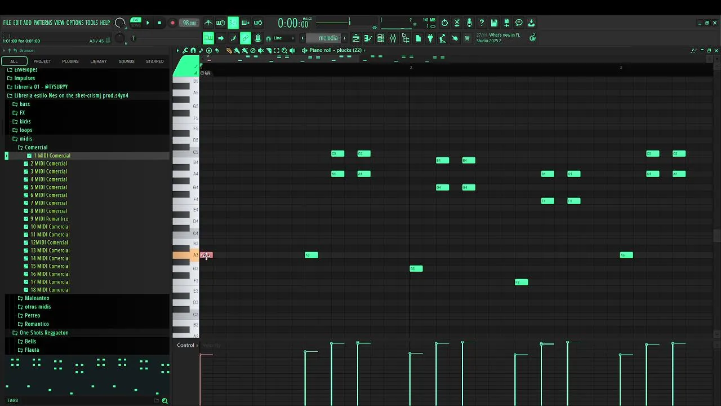This screenshot has width=721, height=406.
Task: Click the tempo field showing 98.000
Action: coord(189,23)
